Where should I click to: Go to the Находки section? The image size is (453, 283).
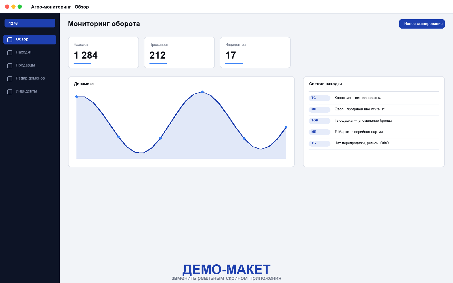[x=30, y=53]
